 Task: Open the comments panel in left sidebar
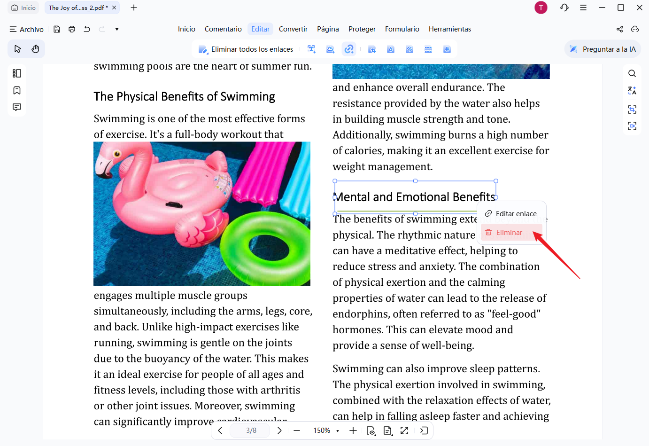tap(17, 107)
